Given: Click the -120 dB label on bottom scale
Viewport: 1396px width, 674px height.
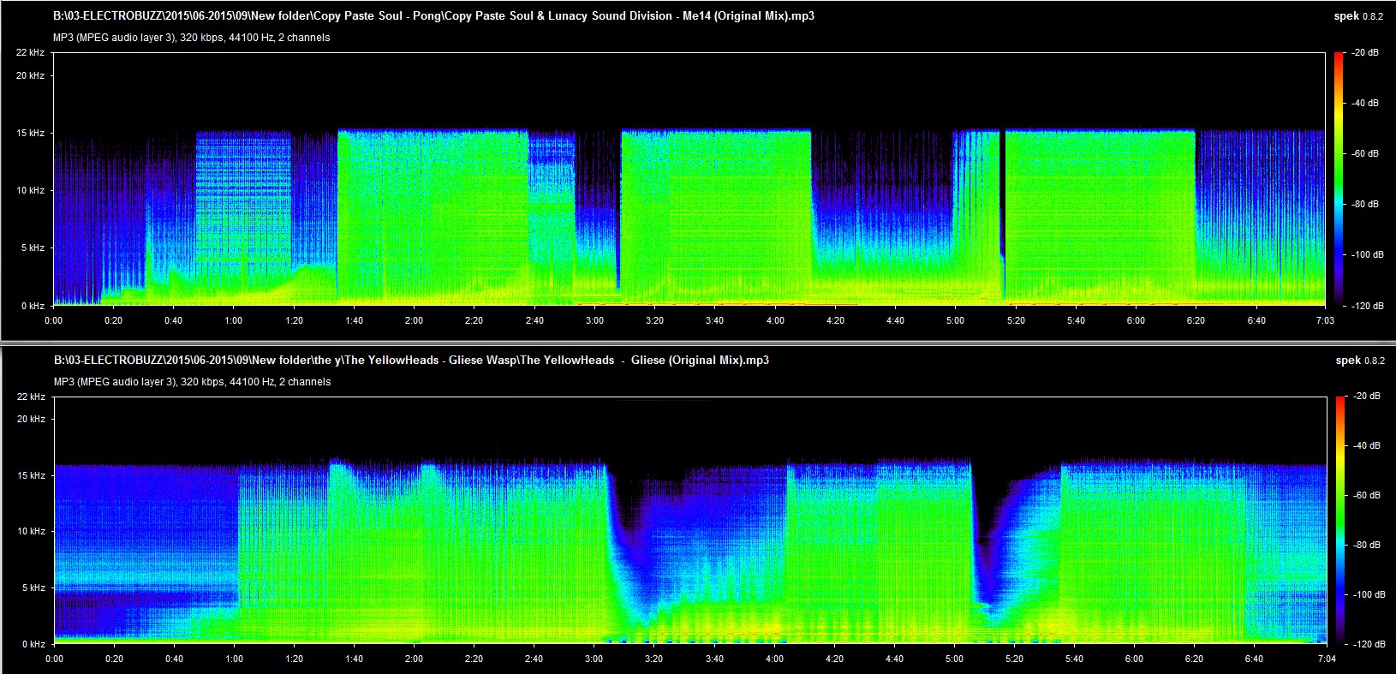Looking at the screenshot, I should coord(1365,644).
